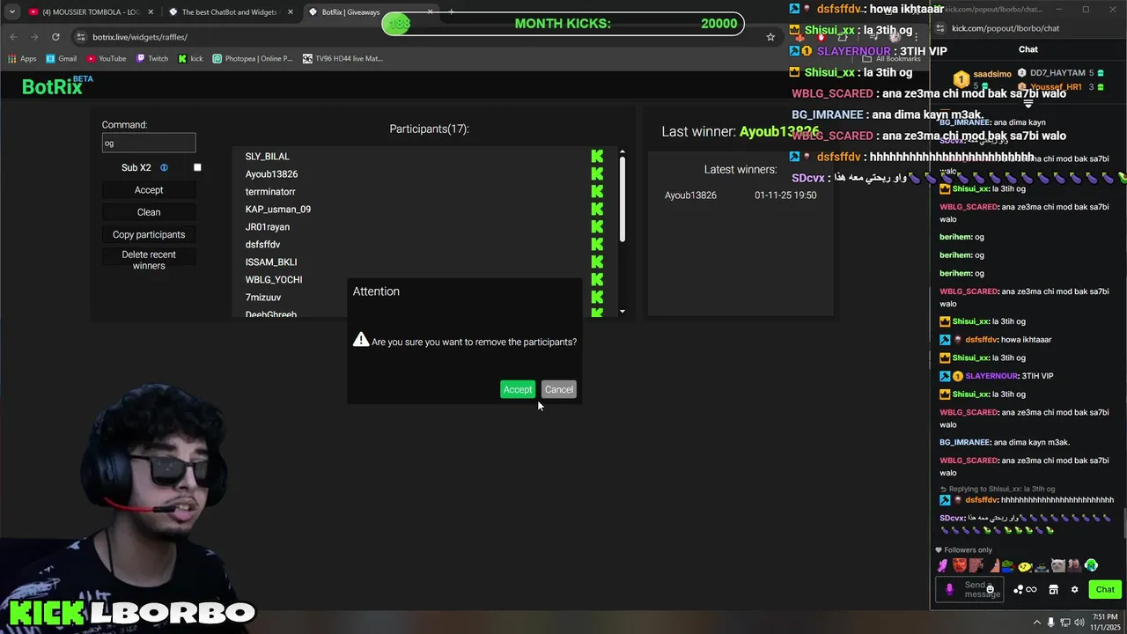Image resolution: width=1127 pixels, height=634 pixels.
Task: Open the TV96 HD44 live bookmark
Action: (x=343, y=59)
